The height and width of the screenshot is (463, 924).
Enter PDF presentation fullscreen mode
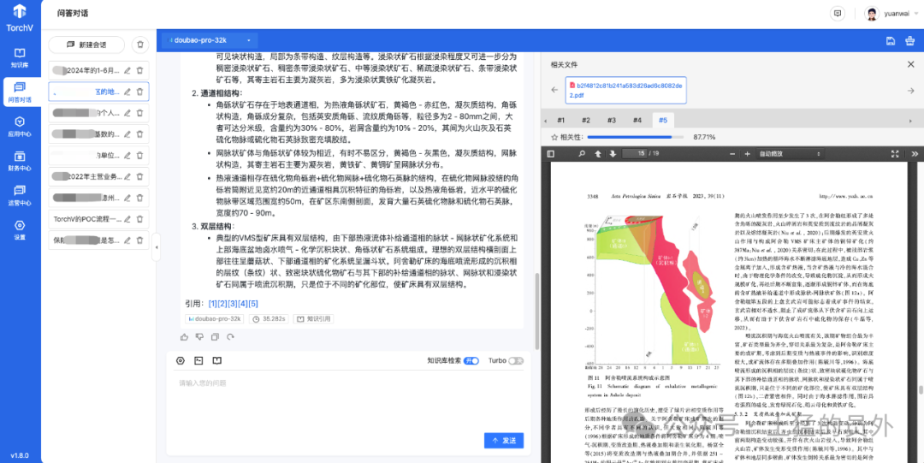tap(895, 154)
